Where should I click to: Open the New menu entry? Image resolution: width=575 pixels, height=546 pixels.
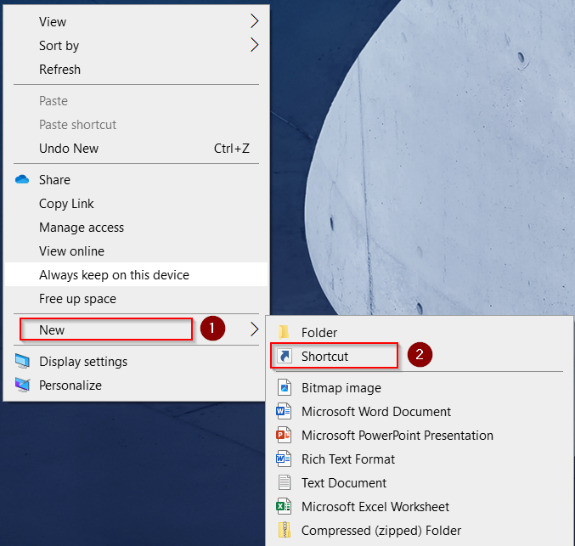137,329
